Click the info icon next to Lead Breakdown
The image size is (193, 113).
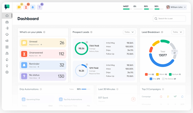point(162,32)
